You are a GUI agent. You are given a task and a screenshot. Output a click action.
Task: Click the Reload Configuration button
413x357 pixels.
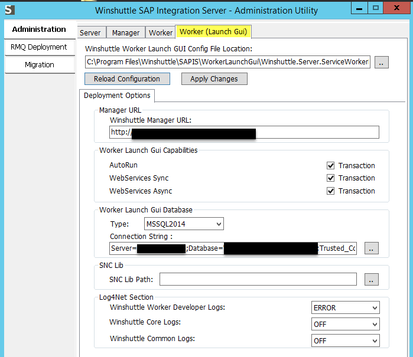[127, 79]
